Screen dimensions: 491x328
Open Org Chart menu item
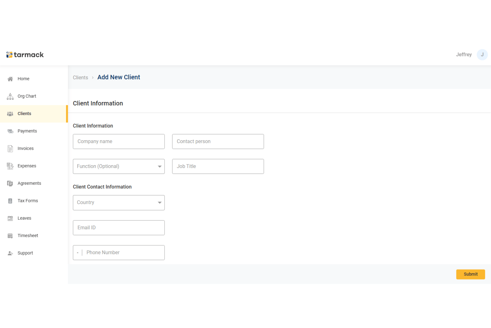point(34,96)
